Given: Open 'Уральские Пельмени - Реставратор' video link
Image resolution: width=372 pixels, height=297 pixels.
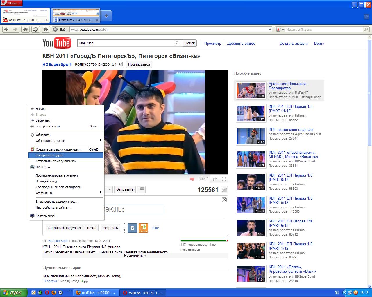Looking at the screenshot, I should click(288, 86).
